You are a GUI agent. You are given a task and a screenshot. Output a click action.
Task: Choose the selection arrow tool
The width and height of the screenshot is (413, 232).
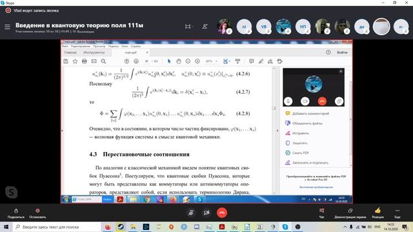pos(169,61)
